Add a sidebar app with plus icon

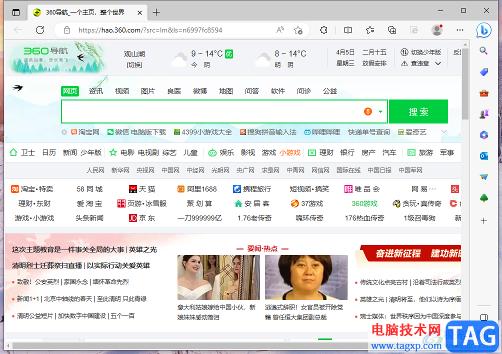(x=484, y=221)
